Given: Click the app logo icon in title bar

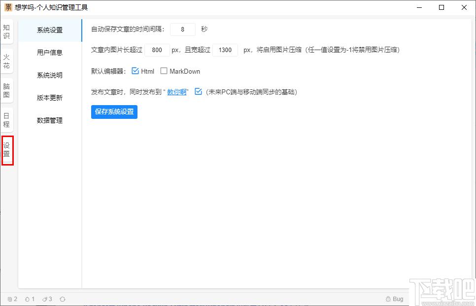Looking at the screenshot, I should click(8, 7).
